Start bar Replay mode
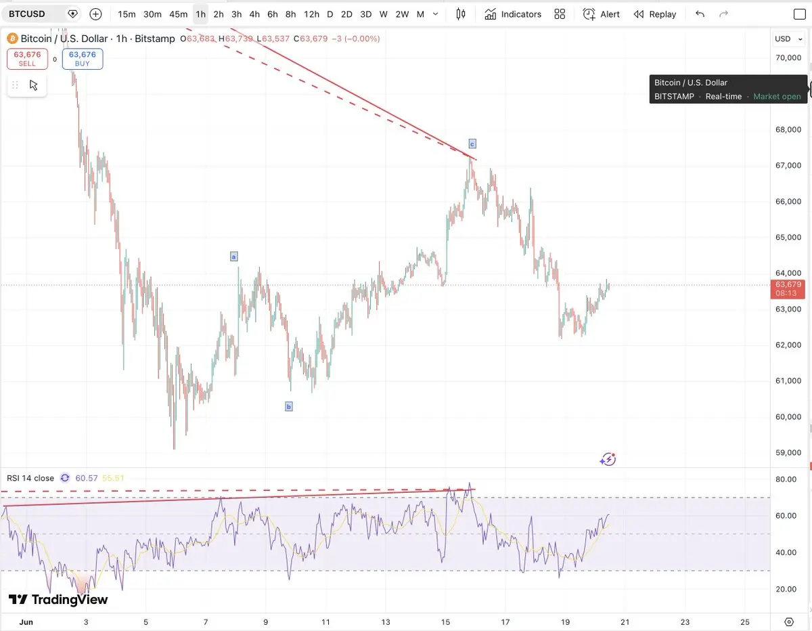 tap(655, 14)
